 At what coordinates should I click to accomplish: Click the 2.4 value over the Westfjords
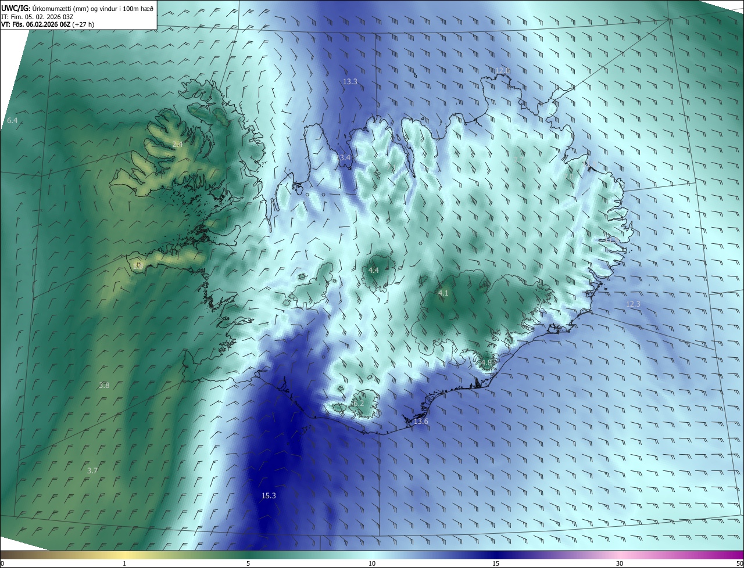pos(177,144)
